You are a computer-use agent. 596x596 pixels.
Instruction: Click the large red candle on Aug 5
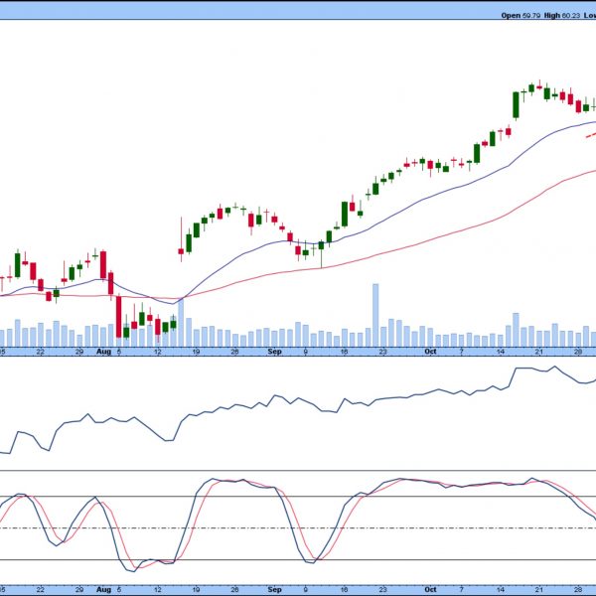tap(118, 316)
